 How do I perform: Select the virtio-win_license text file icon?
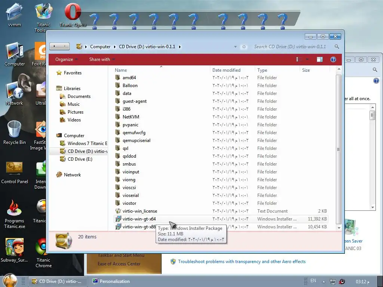[118, 211]
